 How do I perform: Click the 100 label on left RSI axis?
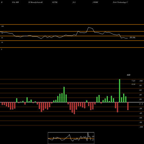point(2,26)
